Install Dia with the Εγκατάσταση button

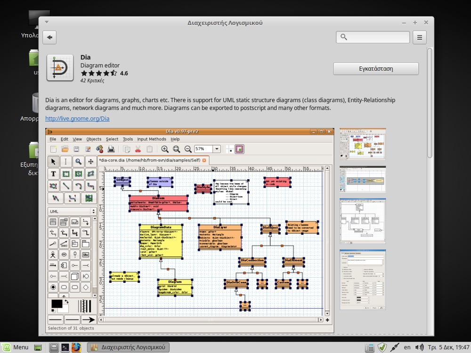coord(376,68)
